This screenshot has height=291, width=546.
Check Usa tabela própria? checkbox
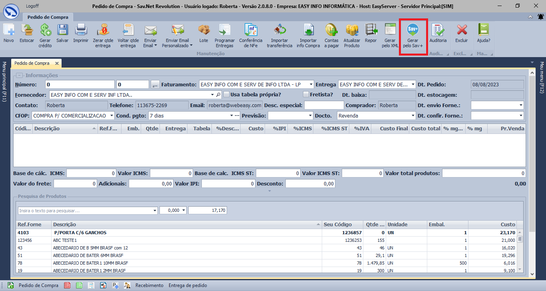coord(226,95)
